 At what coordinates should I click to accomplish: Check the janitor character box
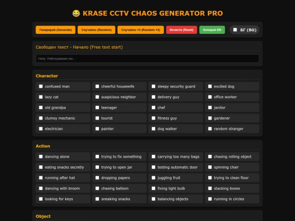tap(210, 107)
